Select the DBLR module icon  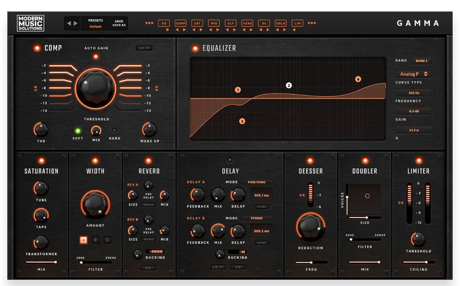(281, 23)
